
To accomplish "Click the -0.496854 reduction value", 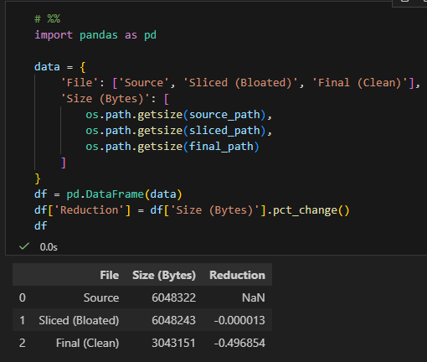I will click(x=239, y=343).
